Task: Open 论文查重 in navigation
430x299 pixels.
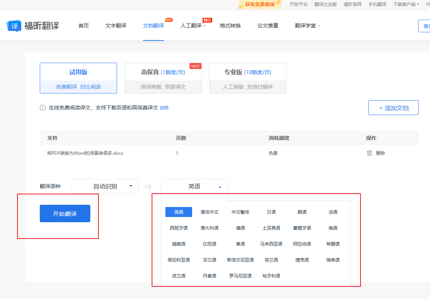Action: [x=268, y=26]
